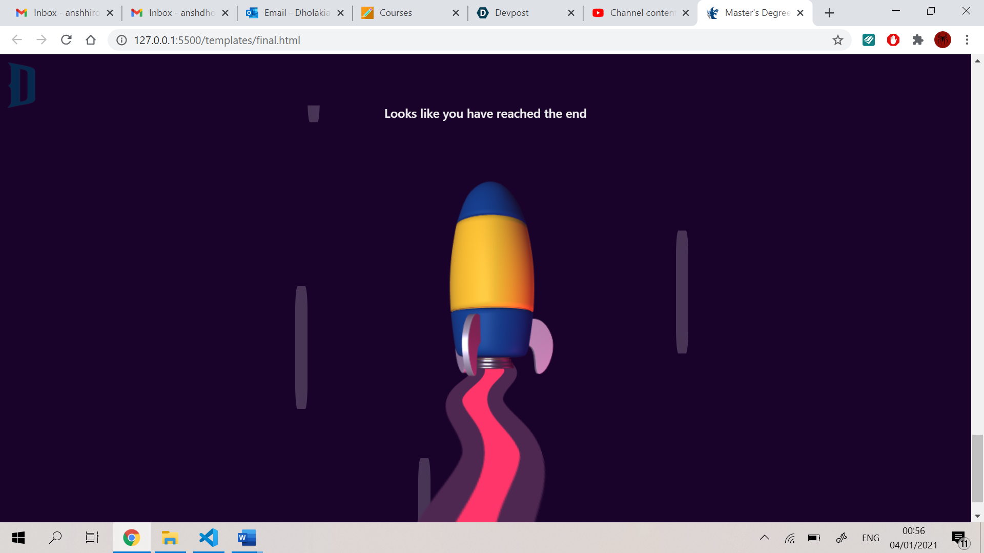This screenshot has height=553, width=984.
Task: Switch to the Devpost tab
Action: point(518,13)
